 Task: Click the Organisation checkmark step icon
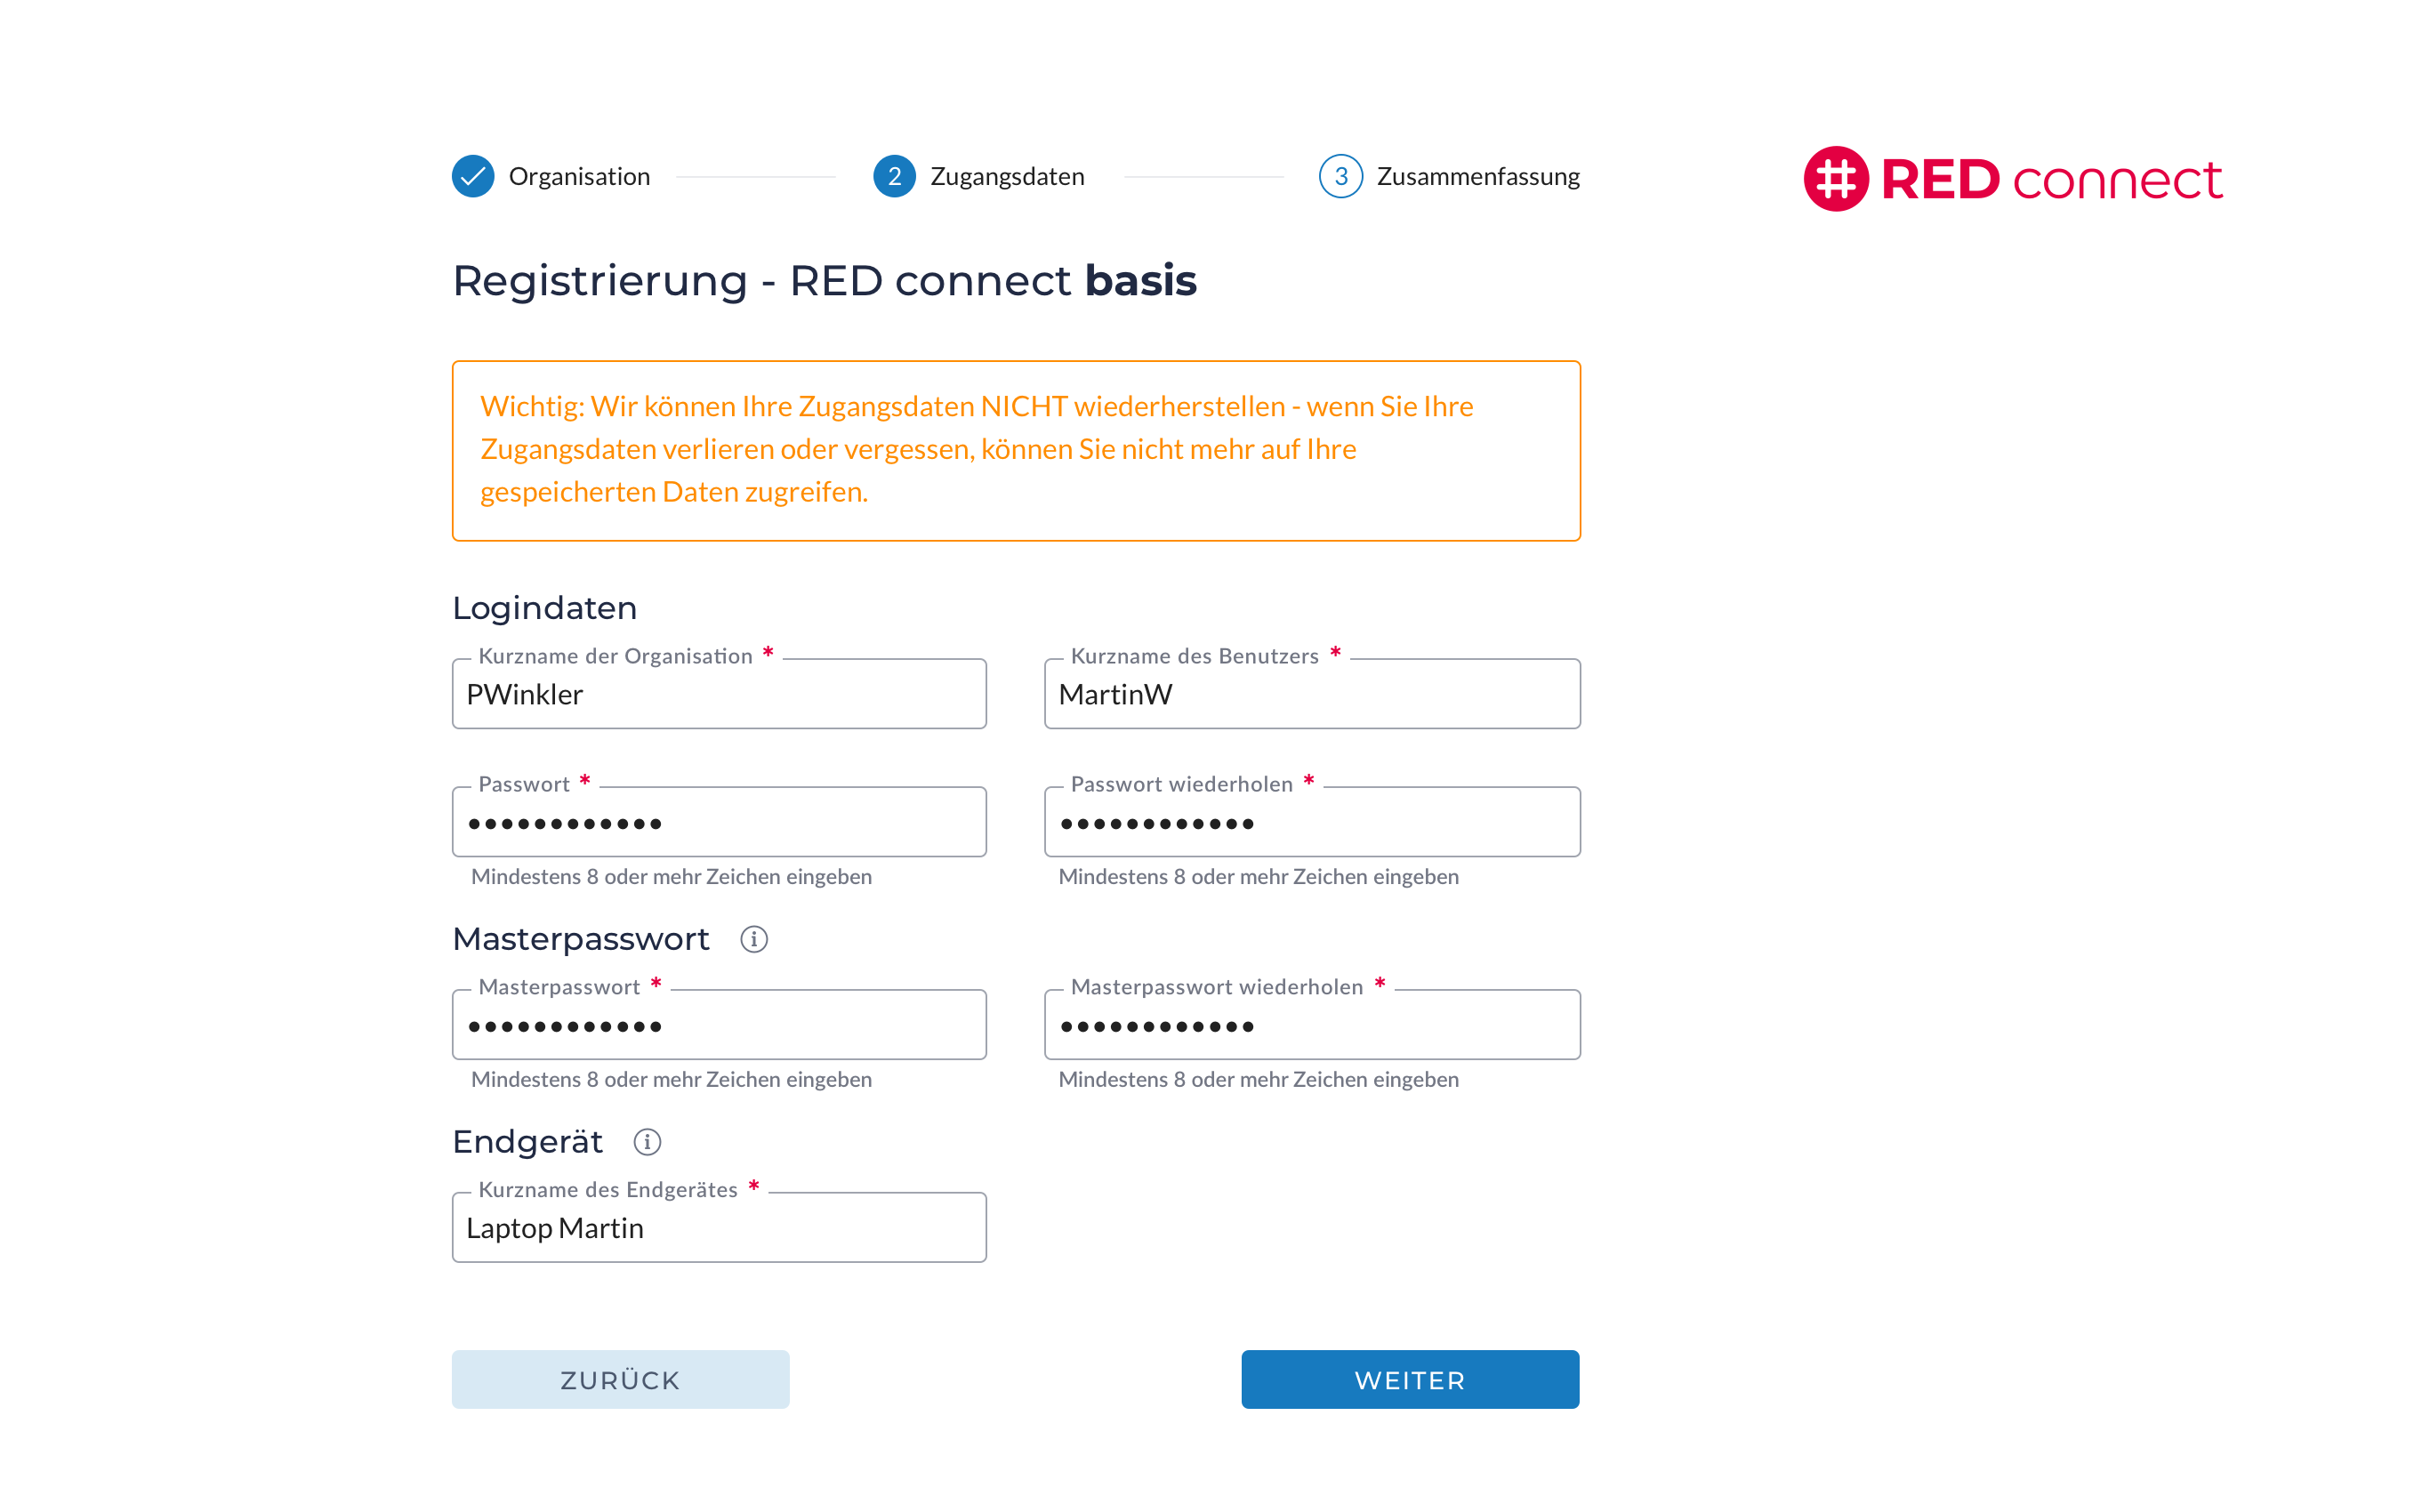pyautogui.click(x=473, y=176)
